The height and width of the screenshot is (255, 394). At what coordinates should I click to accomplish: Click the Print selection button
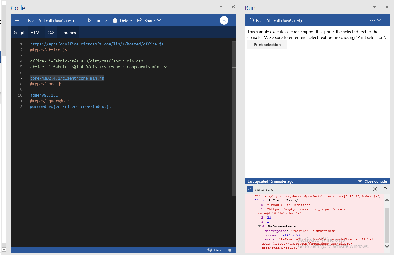[x=267, y=45]
